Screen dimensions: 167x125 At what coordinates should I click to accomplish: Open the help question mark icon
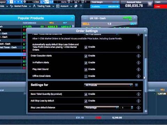pos(81,6)
